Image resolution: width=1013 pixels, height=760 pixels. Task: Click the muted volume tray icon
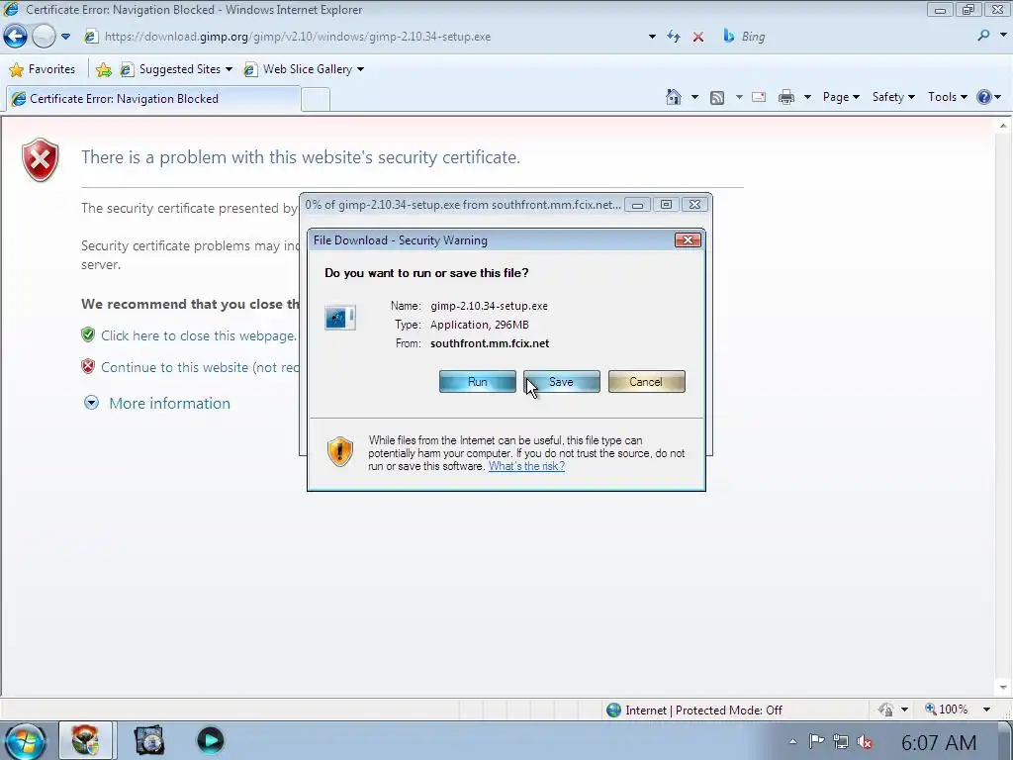pos(865,742)
